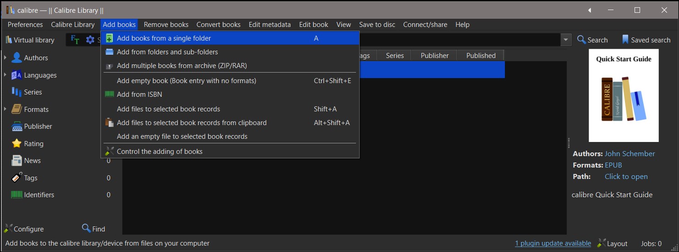
Task: Choose Add files to selected book records
Action: [230, 109]
